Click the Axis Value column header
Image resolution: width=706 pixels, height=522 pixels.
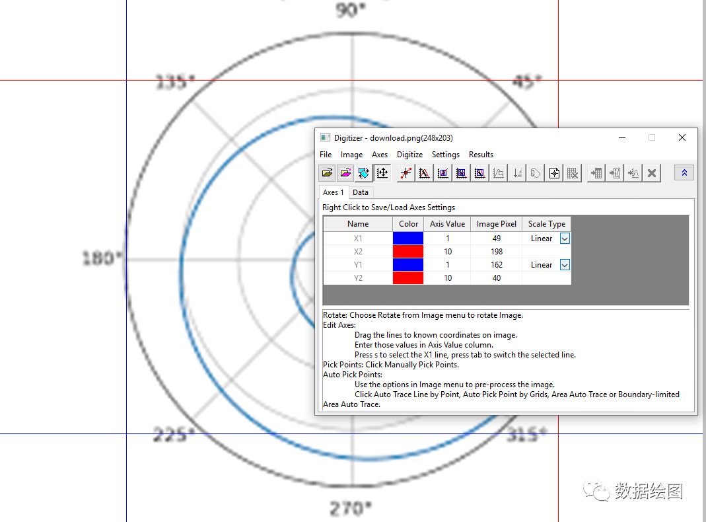point(448,224)
